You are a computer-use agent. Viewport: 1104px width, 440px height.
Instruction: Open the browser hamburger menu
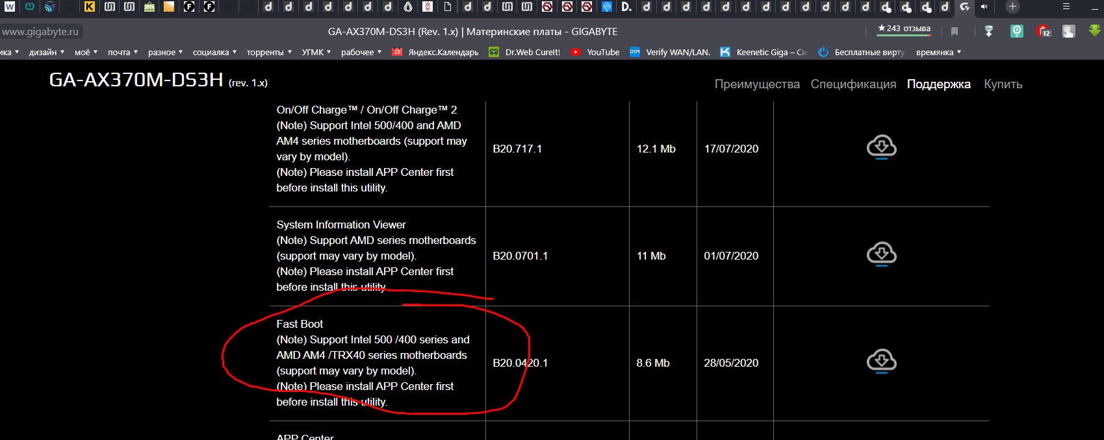(x=1066, y=6)
